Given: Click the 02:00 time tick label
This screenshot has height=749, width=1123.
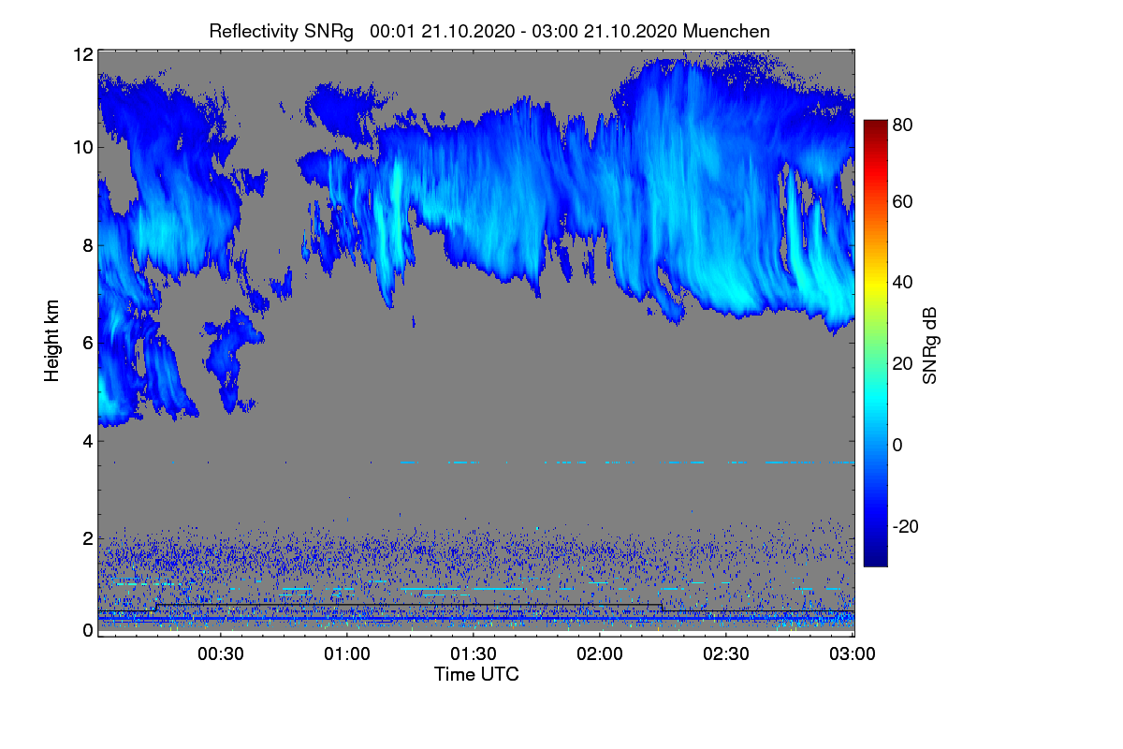Looking at the screenshot, I should click(x=601, y=654).
